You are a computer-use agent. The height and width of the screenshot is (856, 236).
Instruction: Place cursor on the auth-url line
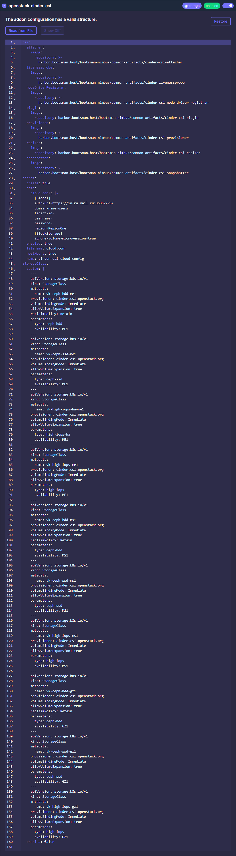tap(74, 203)
